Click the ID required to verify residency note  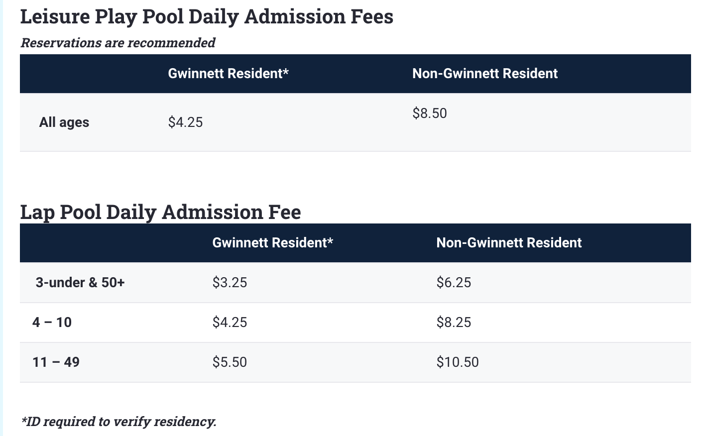pyautogui.click(x=118, y=422)
